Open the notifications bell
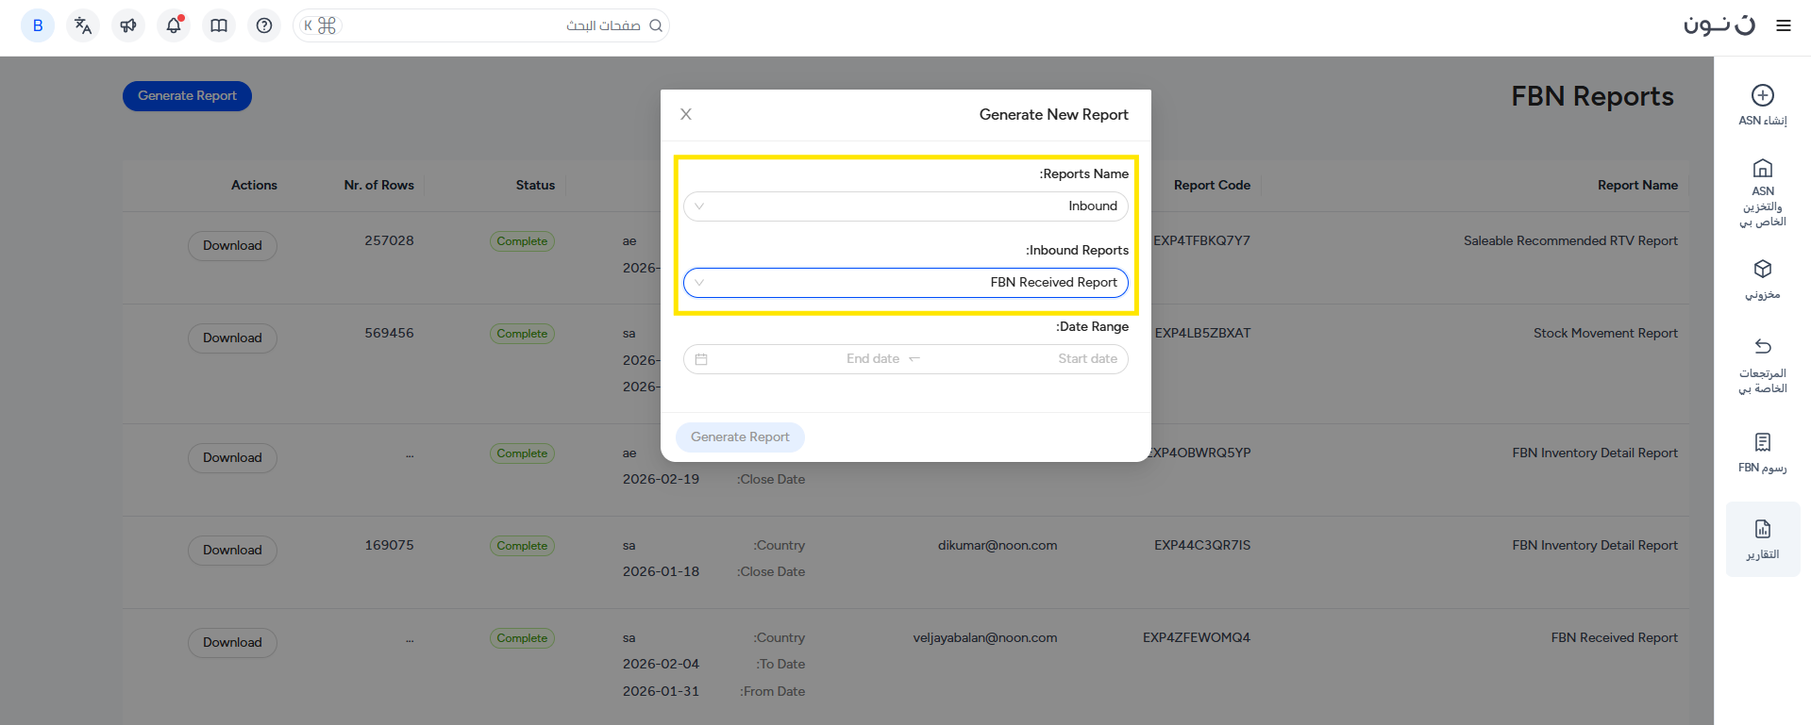Screen dimensions: 1811x725 tap(174, 25)
